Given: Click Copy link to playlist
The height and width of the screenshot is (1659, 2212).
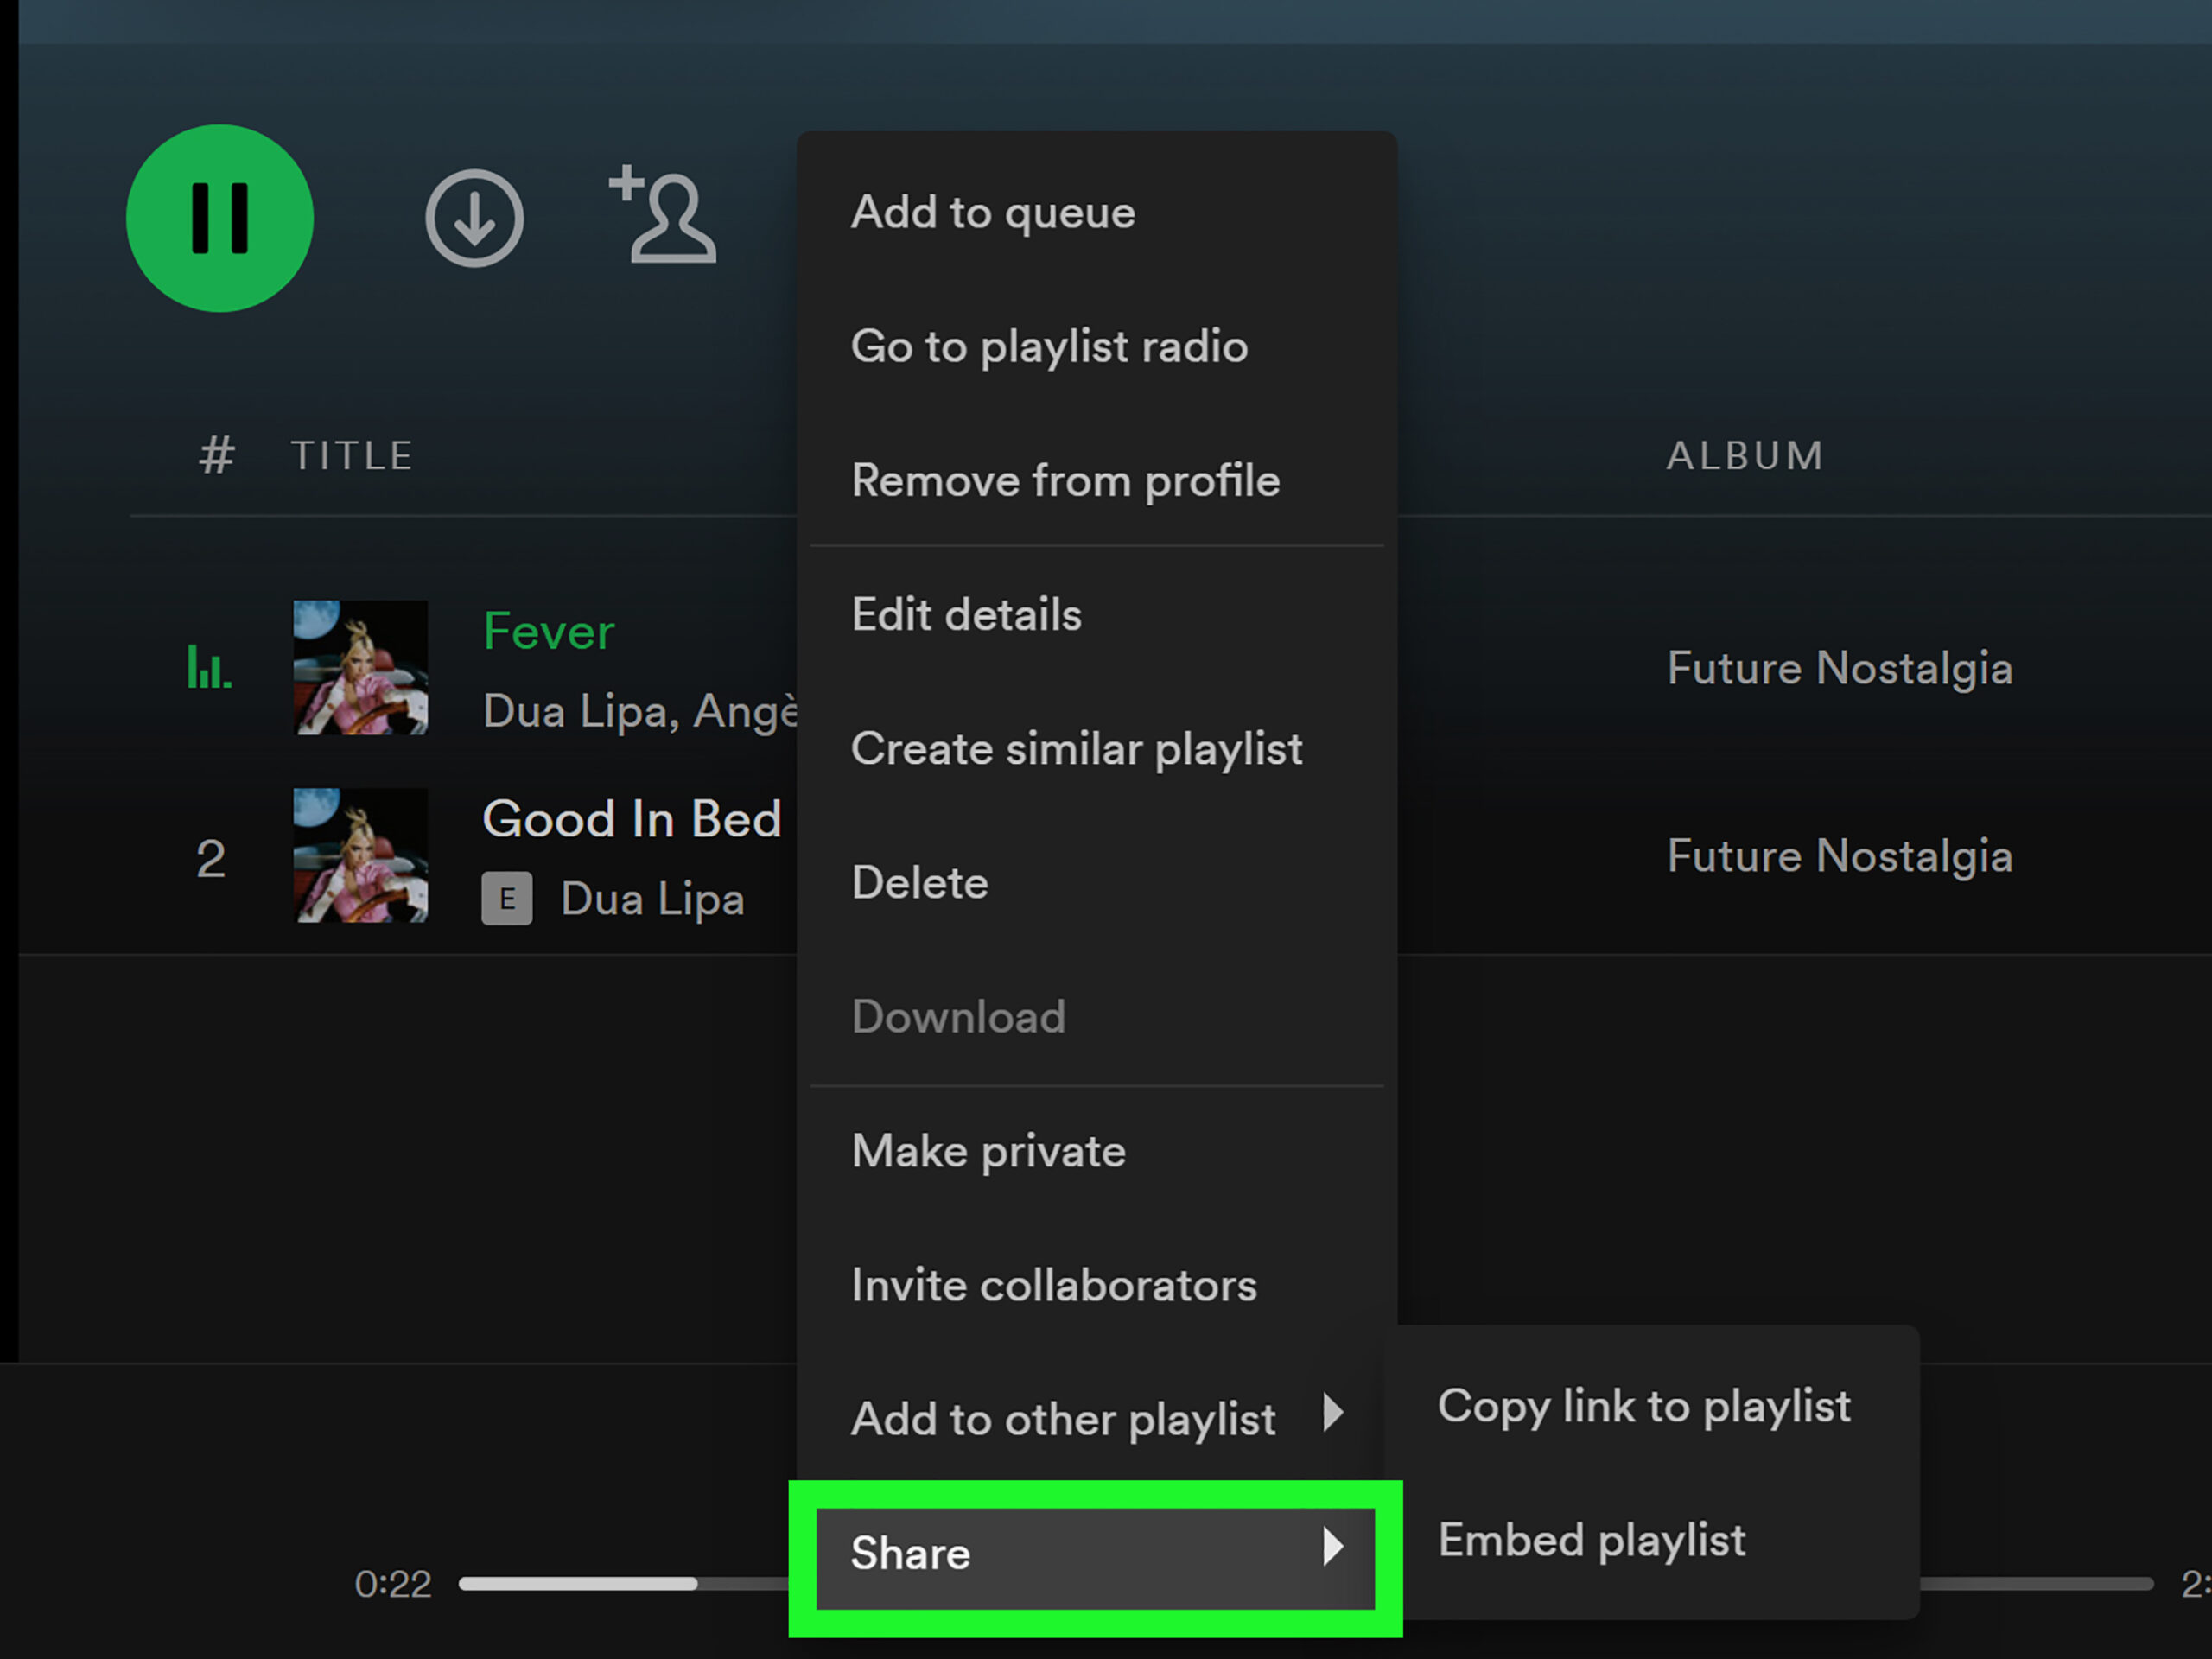Looking at the screenshot, I should 1643,1405.
